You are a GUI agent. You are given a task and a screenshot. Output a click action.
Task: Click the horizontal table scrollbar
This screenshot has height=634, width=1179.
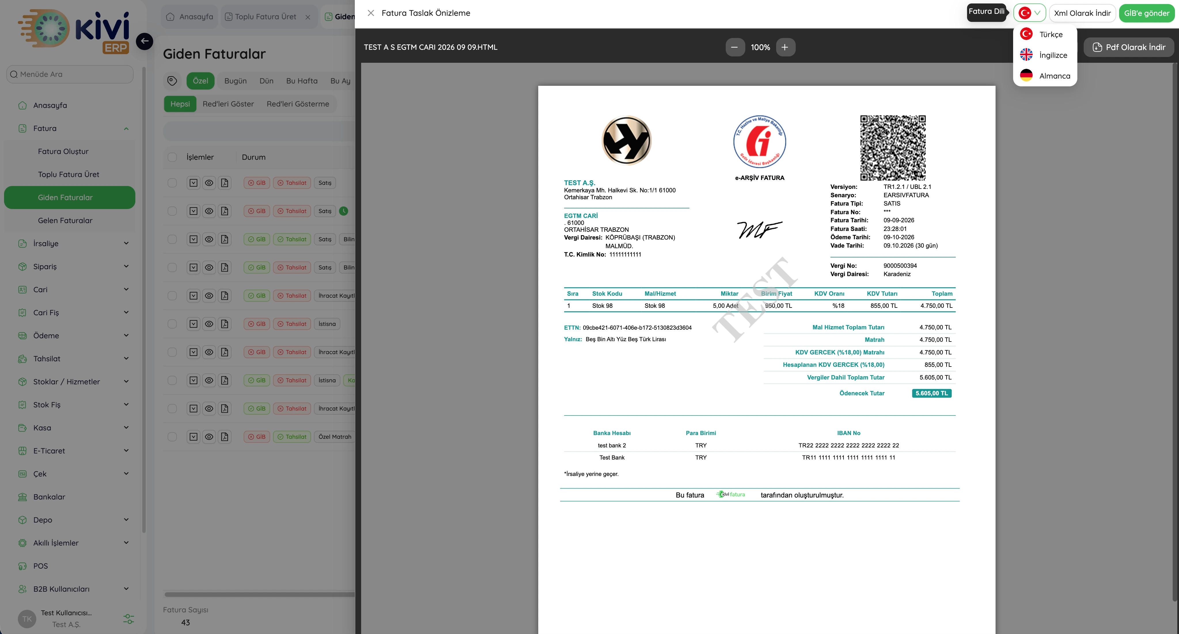(x=259, y=595)
